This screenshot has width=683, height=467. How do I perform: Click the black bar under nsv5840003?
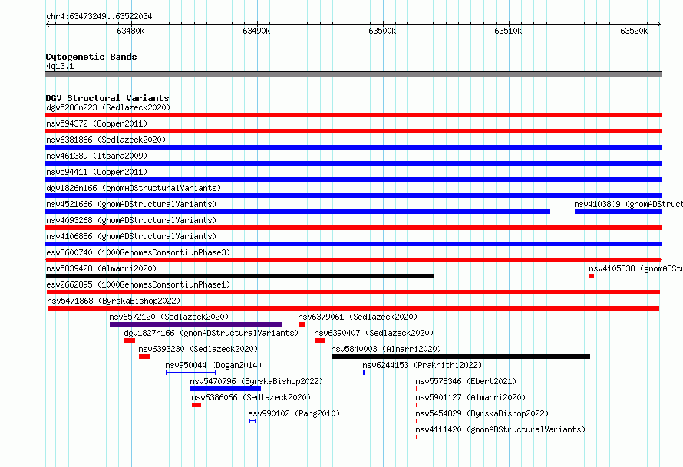tap(461, 357)
